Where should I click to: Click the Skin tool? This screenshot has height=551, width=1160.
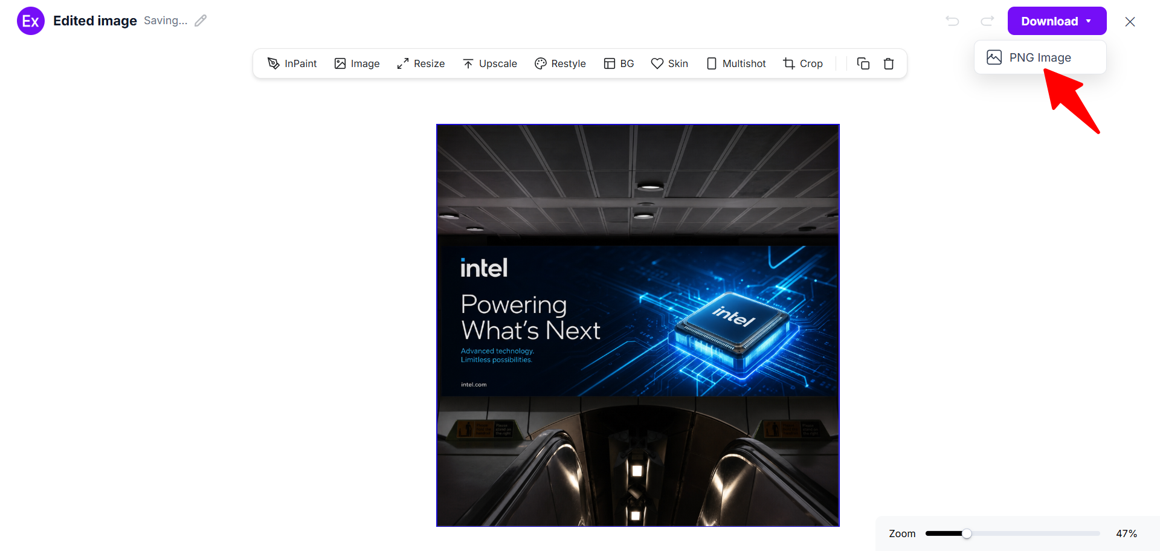[x=669, y=63]
